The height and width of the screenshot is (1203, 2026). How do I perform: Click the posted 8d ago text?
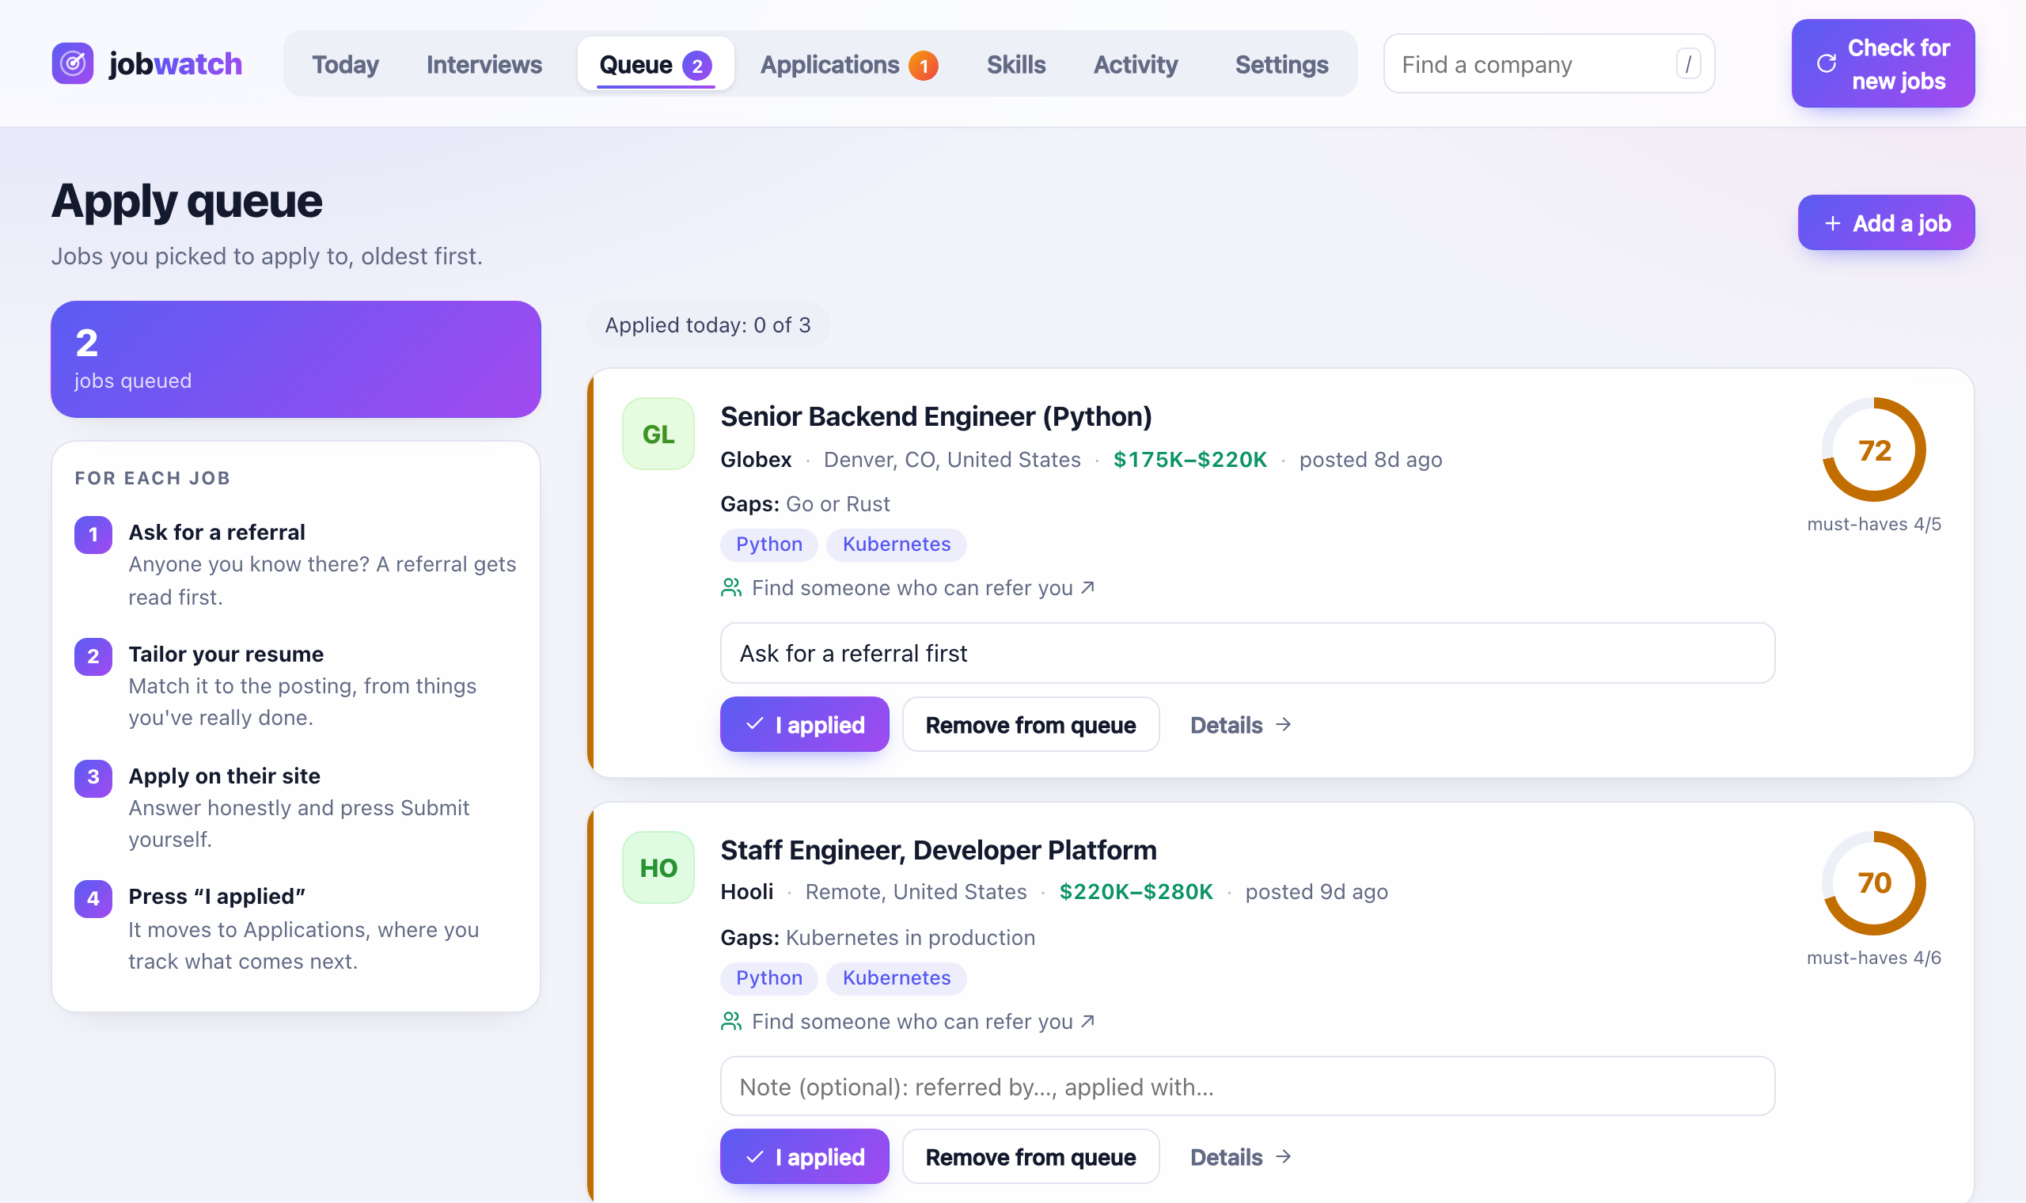click(x=1371, y=460)
